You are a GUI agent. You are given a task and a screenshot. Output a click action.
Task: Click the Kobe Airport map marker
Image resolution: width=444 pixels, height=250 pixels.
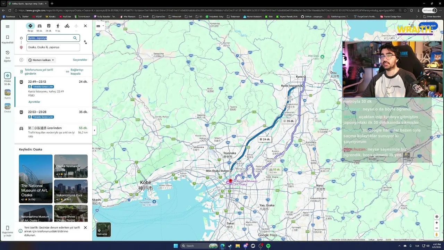(154, 202)
